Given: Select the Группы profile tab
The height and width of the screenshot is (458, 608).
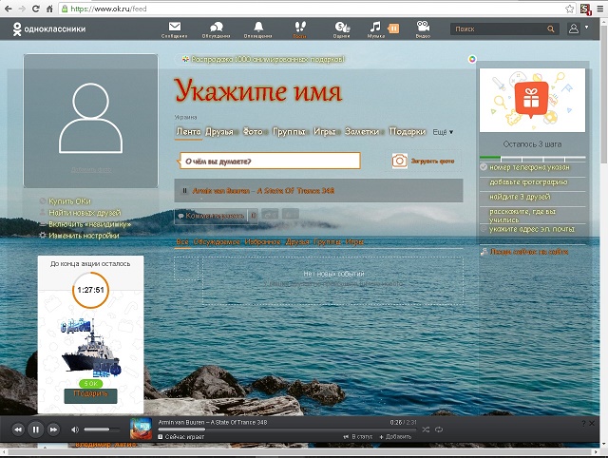Looking at the screenshot, I should (x=289, y=132).
